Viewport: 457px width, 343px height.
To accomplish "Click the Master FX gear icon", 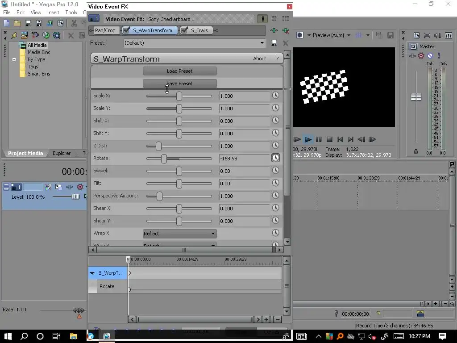I will point(421,55).
